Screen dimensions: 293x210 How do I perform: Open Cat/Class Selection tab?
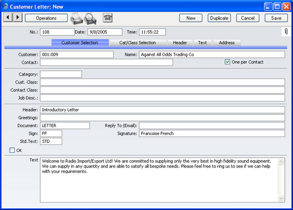[x=137, y=43]
